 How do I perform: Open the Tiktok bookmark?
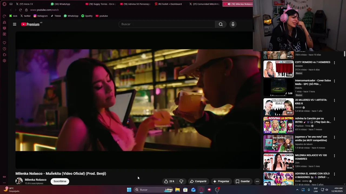pos(56,16)
